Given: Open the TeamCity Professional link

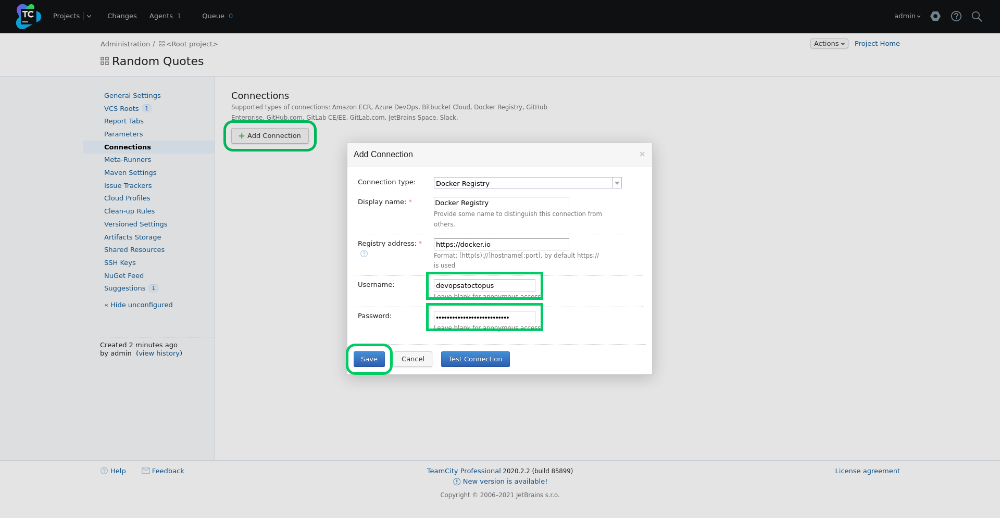Looking at the screenshot, I should point(464,471).
